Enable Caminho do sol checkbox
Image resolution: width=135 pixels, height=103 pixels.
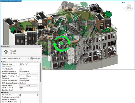point(21,90)
